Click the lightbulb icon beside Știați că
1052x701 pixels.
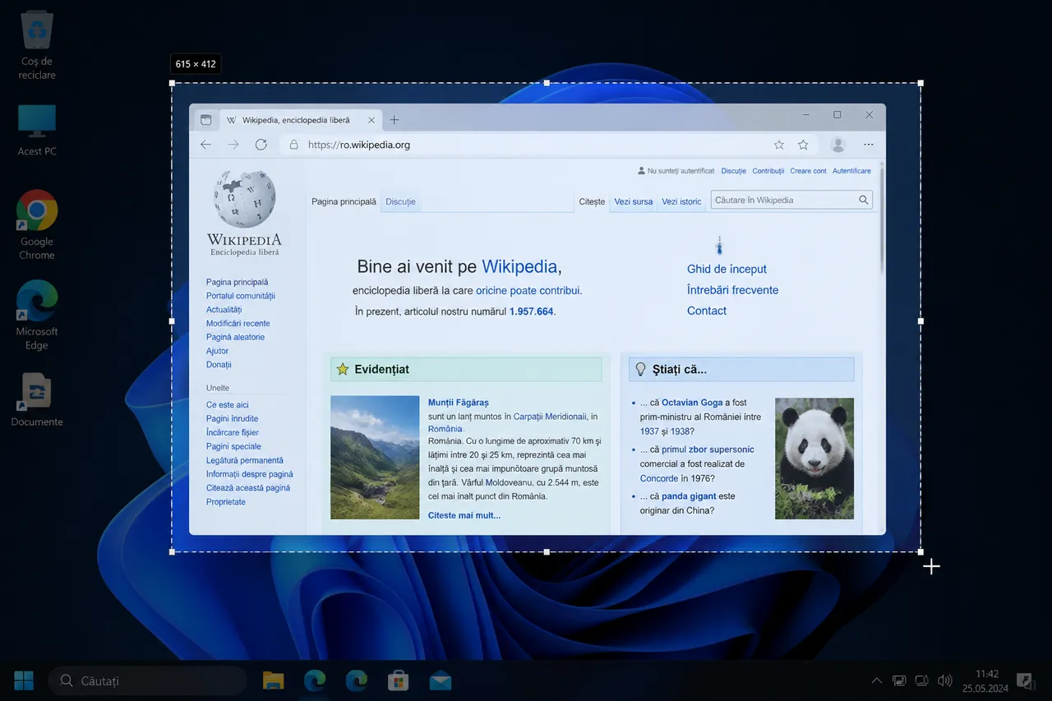pyautogui.click(x=641, y=370)
